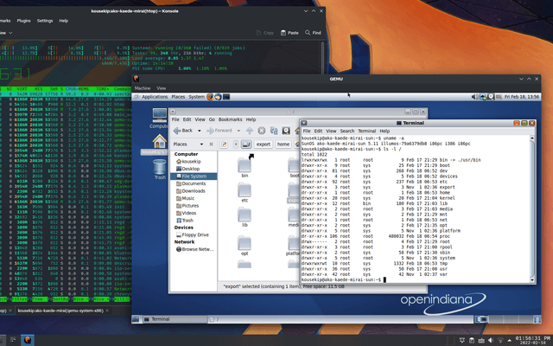Click Terminal window vertical scrollbar
553x346 pixels.
tap(532, 208)
